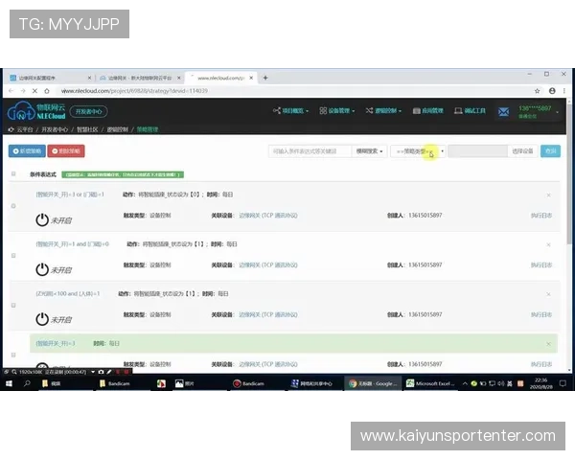The image size is (575, 460).
Task: Open a new browser tab with plus
Action: tap(265, 78)
